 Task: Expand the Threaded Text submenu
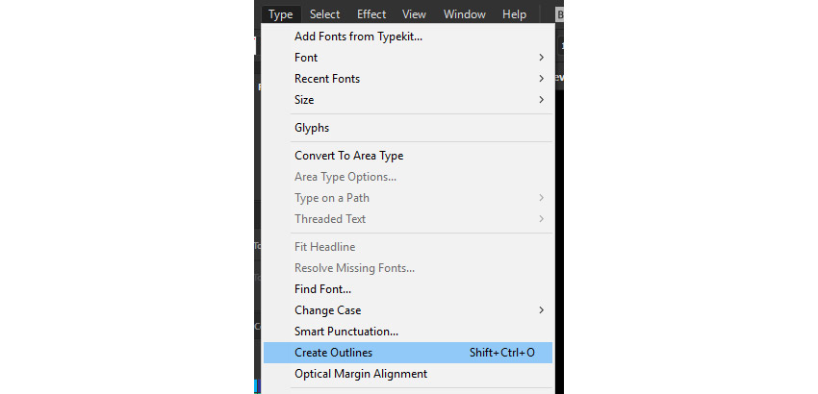(332, 219)
